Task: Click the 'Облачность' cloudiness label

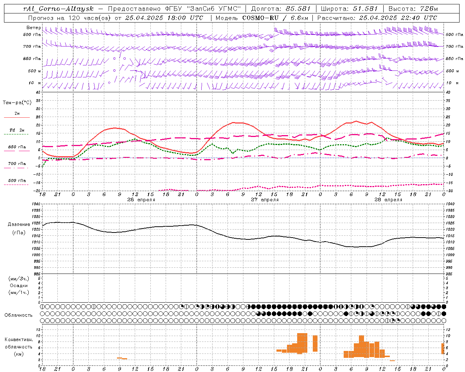Action: tap(19, 315)
